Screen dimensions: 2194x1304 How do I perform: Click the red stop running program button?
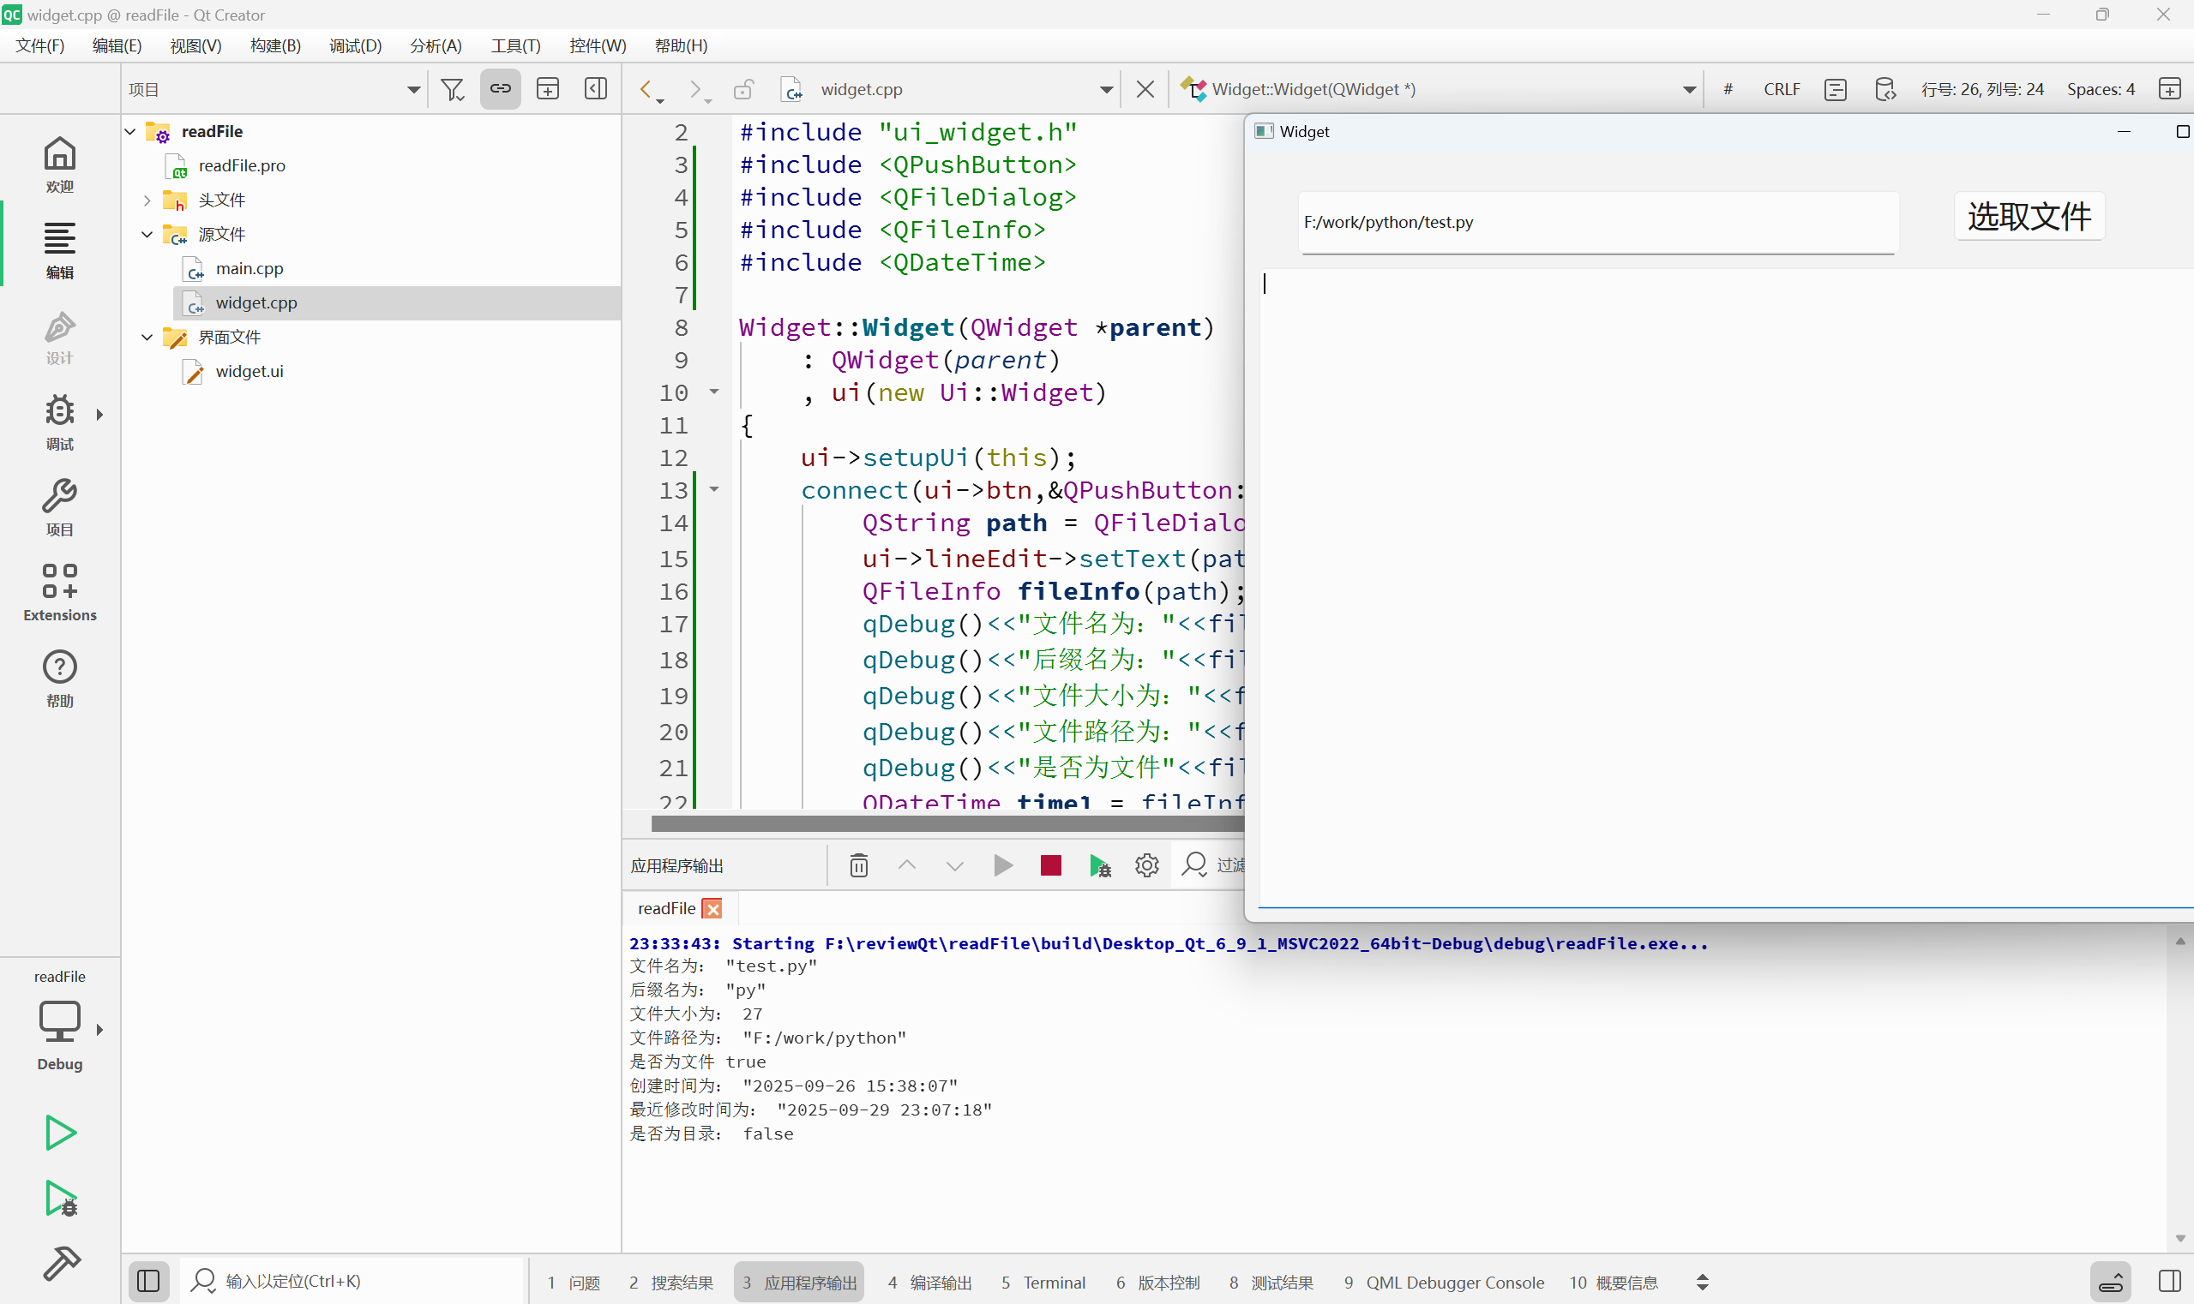pyautogui.click(x=1050, y=865)
